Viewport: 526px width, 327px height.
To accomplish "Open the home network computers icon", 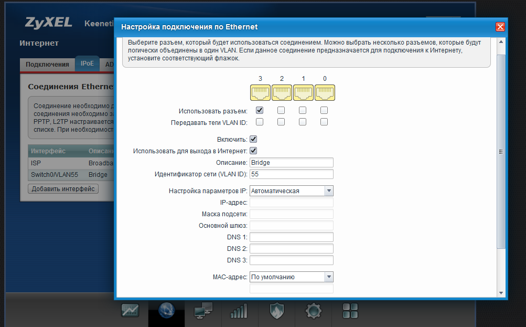I will pos(203,311).
